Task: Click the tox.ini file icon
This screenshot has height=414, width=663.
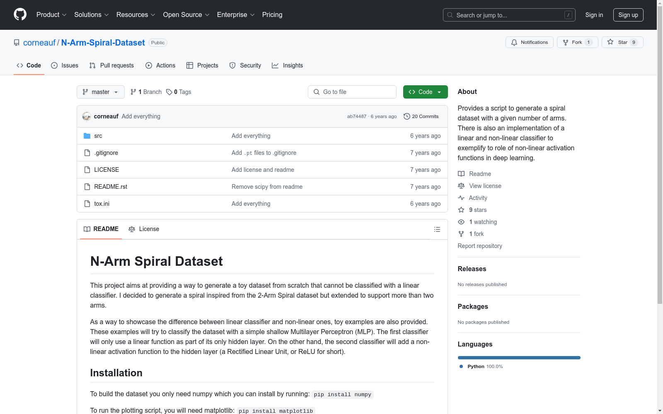Action: (x=87, y=204)
